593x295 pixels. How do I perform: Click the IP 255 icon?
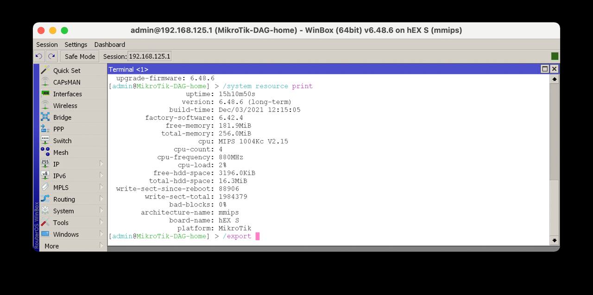(x=45, y=164)
